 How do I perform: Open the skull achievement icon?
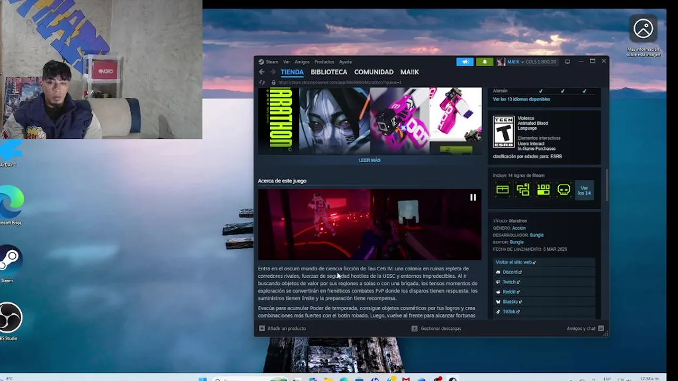pyautogui.click(x=564, y=189)
